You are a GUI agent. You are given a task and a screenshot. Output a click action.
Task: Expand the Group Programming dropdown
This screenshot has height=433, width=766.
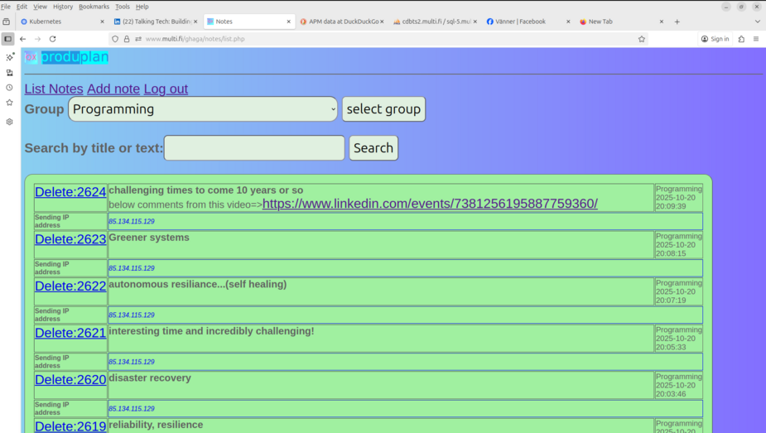(203, 109)
